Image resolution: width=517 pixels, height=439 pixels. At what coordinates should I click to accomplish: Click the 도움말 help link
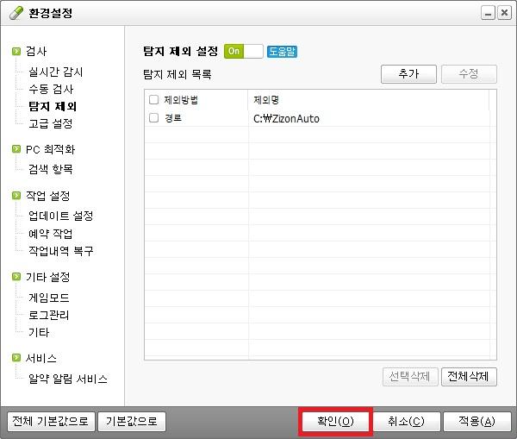(282, 51)
